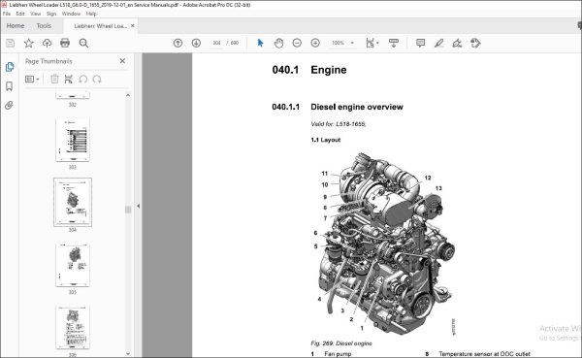The height and width of the screenshot is (358, 582).
Task: Add file to starred favorites
Action: [x=28, y=43]
